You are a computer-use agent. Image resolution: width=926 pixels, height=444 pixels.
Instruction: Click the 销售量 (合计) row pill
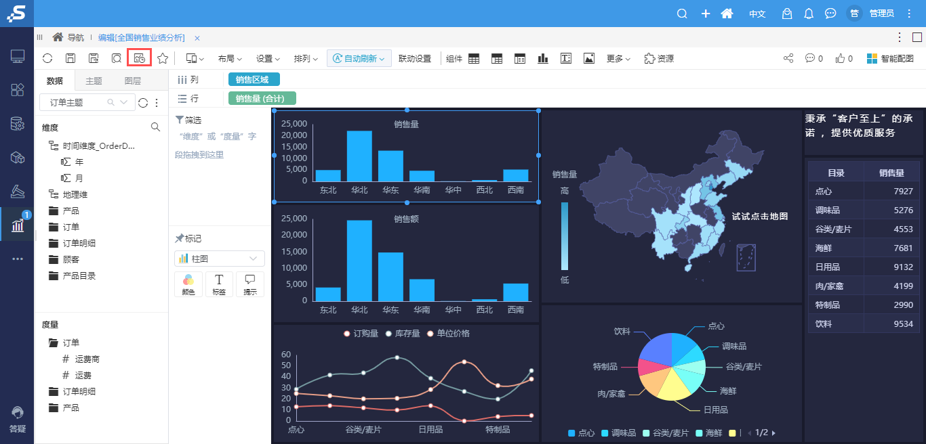click(x=262, y=99)
